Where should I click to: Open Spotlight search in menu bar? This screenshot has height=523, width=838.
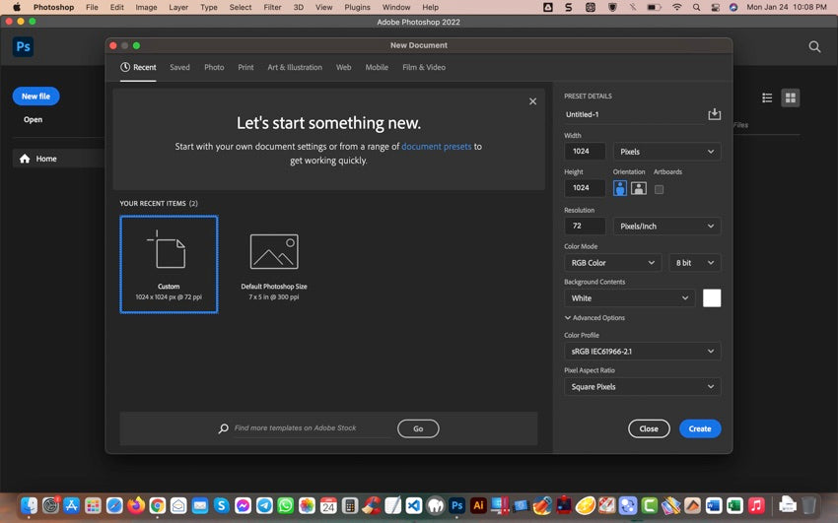coord(696,8)
